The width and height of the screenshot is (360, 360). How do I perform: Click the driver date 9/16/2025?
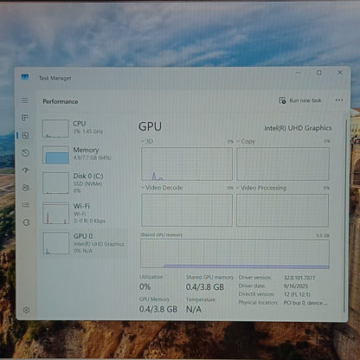[296, 286]
